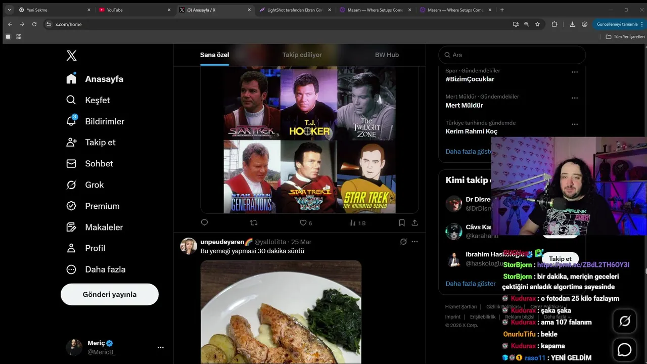This screenshot has height=364, width=647.
Task: Open the salmon dish photo
Action: tap(281, 312)
